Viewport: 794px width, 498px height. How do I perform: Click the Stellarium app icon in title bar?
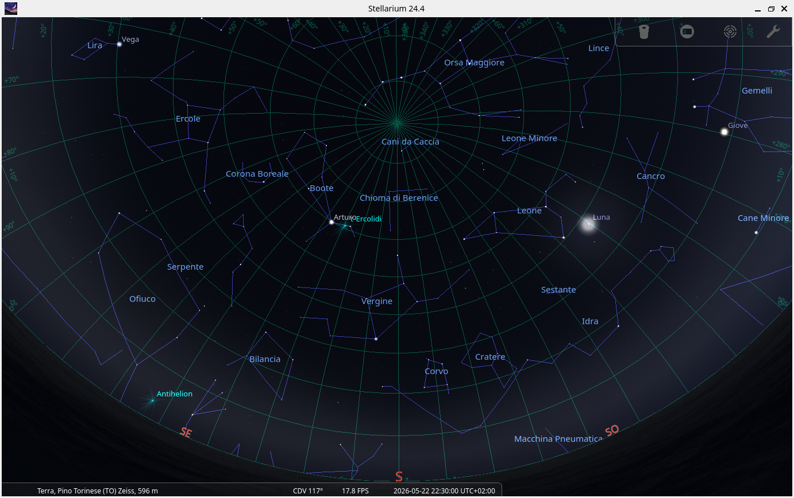click(10, 9)
